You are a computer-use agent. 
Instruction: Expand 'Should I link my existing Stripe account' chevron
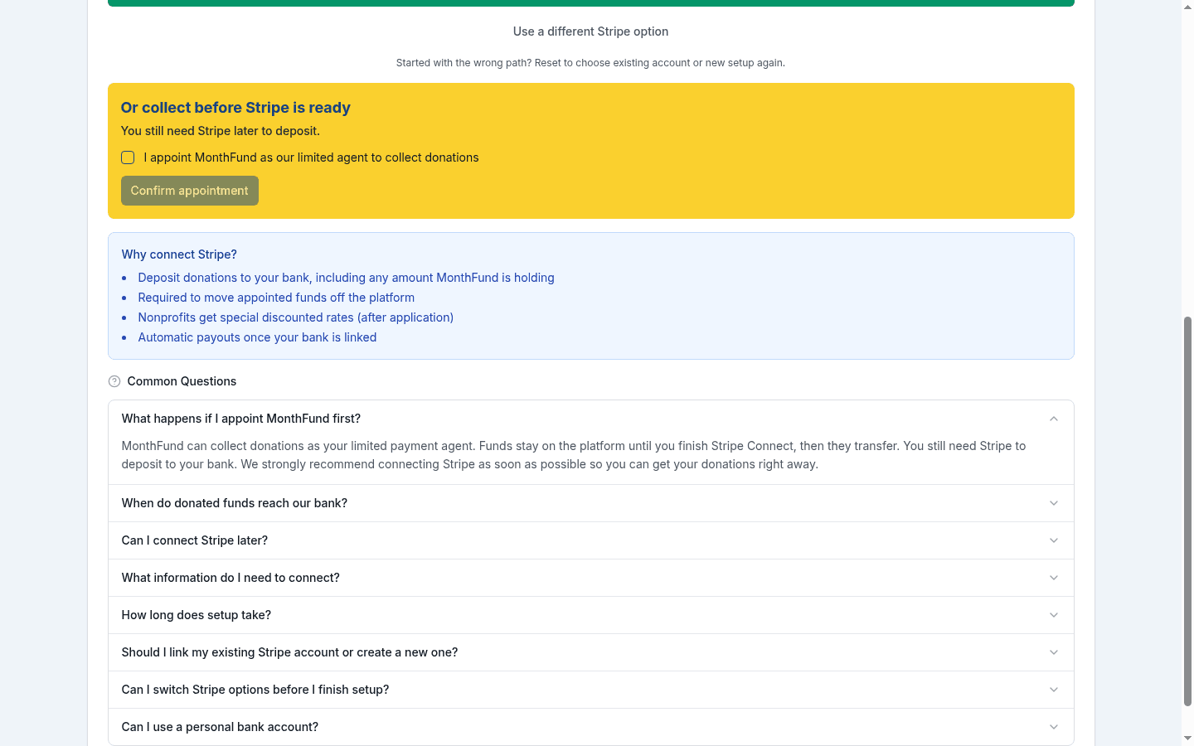click(1054, 652)
